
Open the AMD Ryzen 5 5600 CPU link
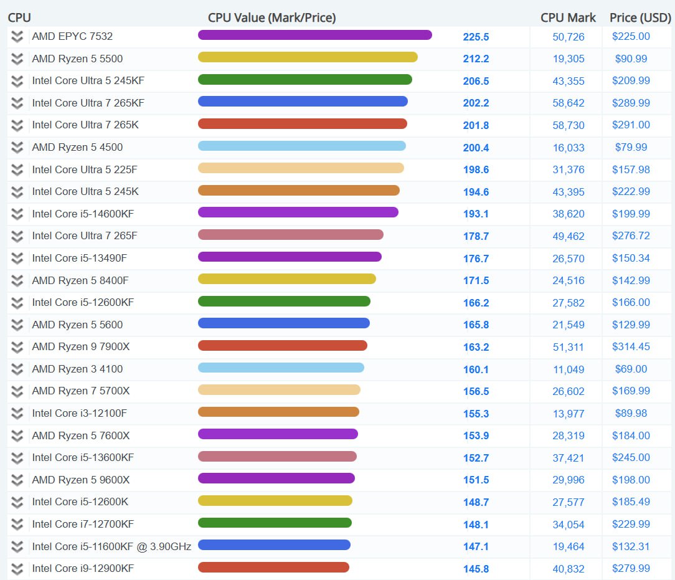tap(77, 325)
